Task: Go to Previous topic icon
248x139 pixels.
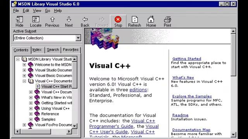Action: (x=52, y=20)
